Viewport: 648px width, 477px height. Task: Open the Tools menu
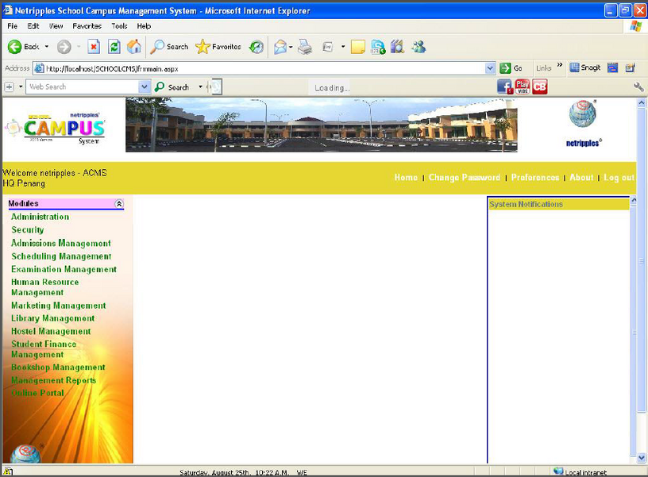(119, 25)
